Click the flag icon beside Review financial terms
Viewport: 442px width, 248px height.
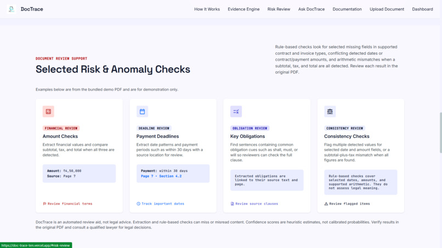click(44, 204)
